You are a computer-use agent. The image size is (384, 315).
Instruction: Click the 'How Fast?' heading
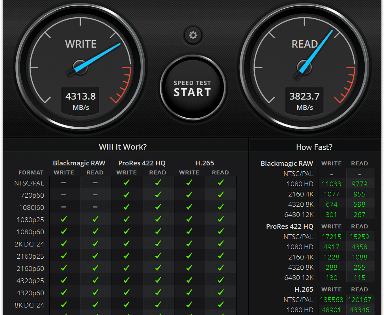coord(314,147)
